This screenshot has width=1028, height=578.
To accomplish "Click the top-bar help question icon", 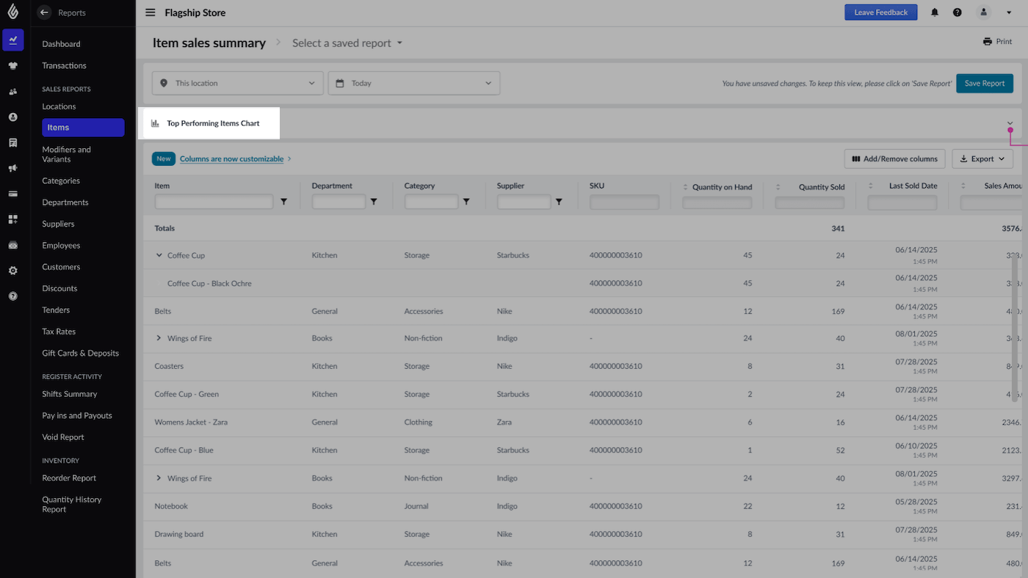I will point(958,12).
